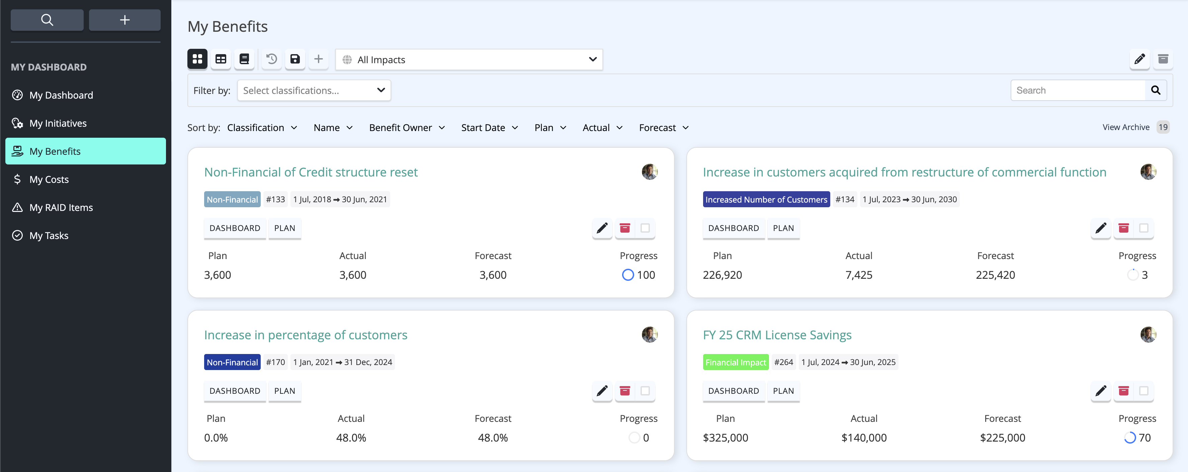The width and height of the screenshot is (1188, 472).
Task: Open the All Impacts dropdown
Action: (469, 60)
